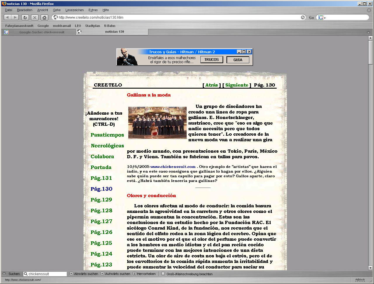Click the Go arrow icon inside the URL bar

303,18
